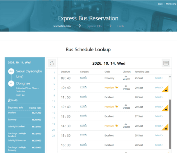Click company logo on 09:40 row
The width and height of the screenshot is (177, 153).
(84, 77)
